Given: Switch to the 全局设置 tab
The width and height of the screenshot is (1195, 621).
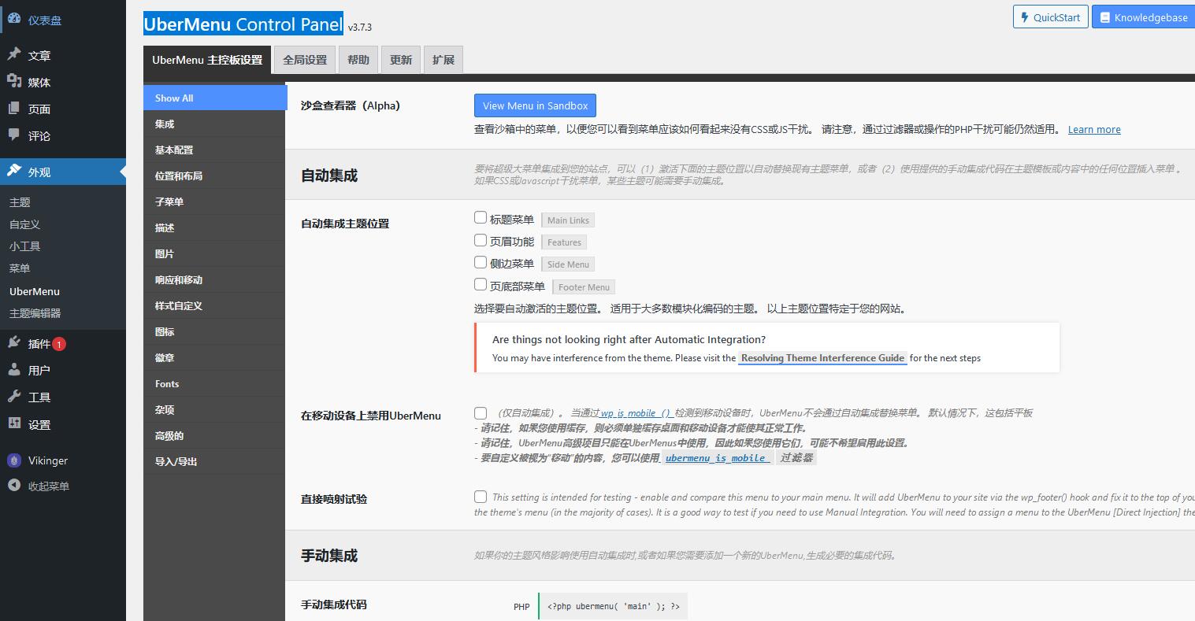Looking at the screenshot, I should coord(305,60).
